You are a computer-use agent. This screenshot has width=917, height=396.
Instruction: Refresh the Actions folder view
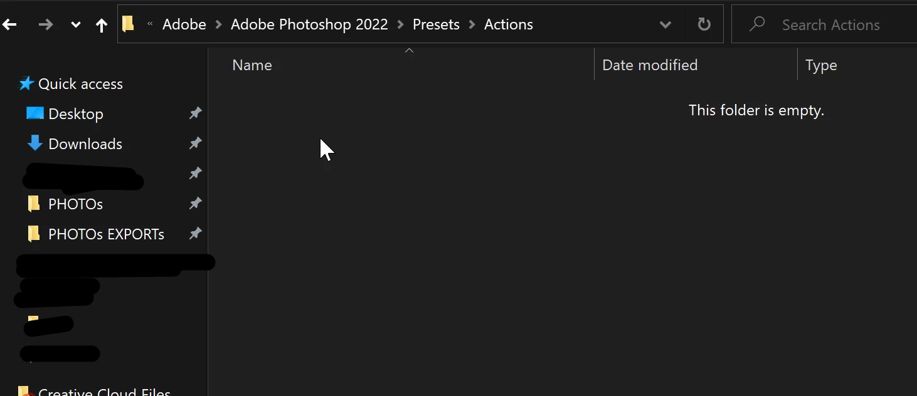[704, 24]
